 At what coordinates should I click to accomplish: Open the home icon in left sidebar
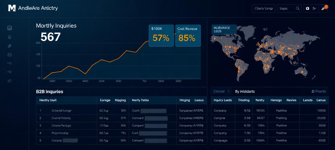[10, 28]
